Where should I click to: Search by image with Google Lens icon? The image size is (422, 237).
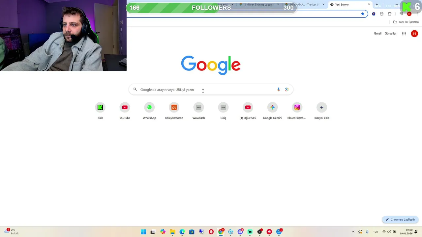[286, 90]
